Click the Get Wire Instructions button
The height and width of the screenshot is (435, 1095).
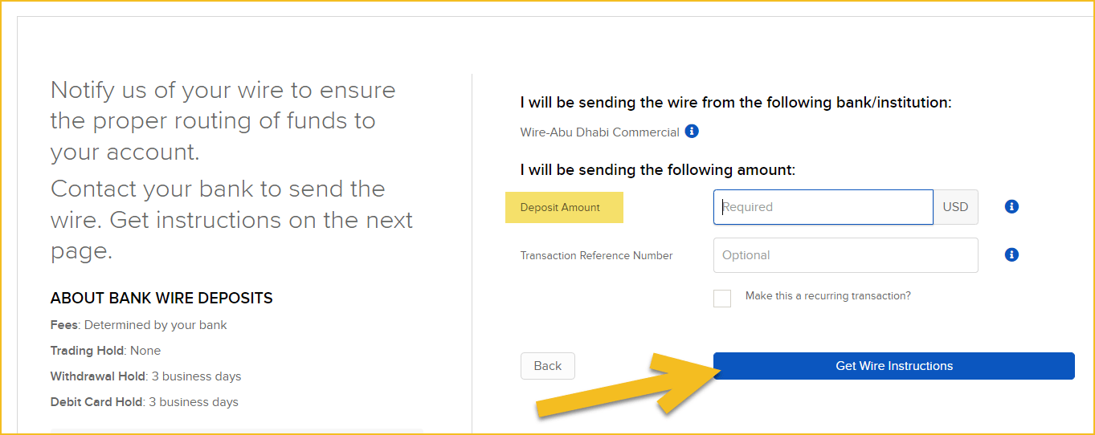pyautogui.click(x=894, y=366)
